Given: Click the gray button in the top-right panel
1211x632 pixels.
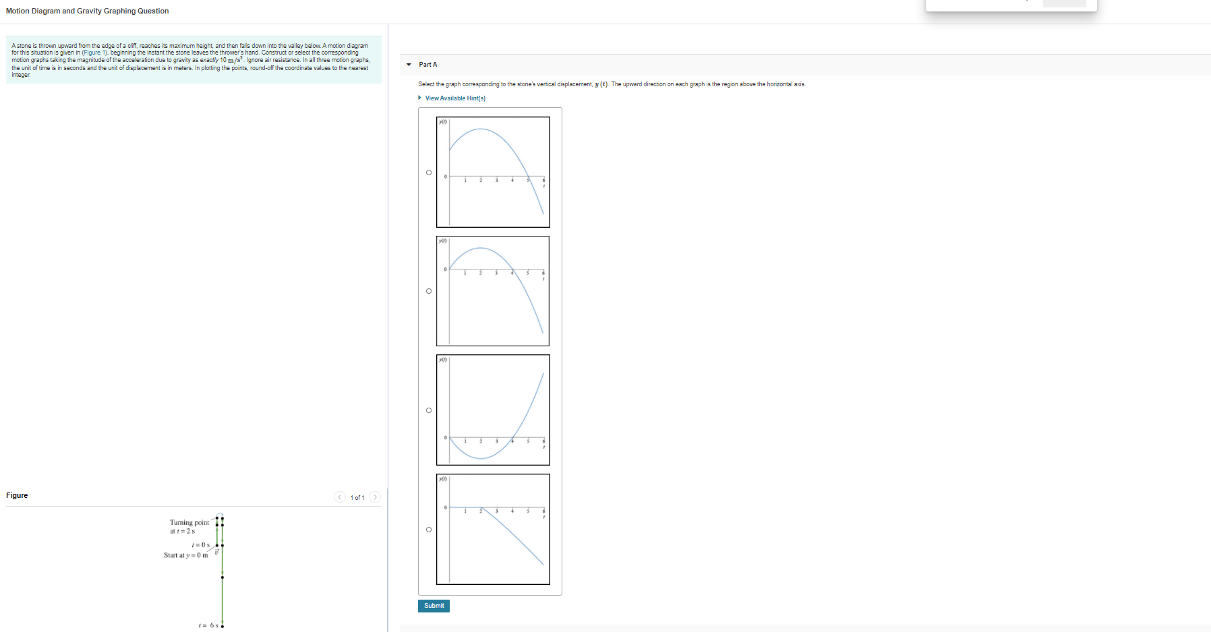Looking at the screenshot, I should tap(1064, 3).
